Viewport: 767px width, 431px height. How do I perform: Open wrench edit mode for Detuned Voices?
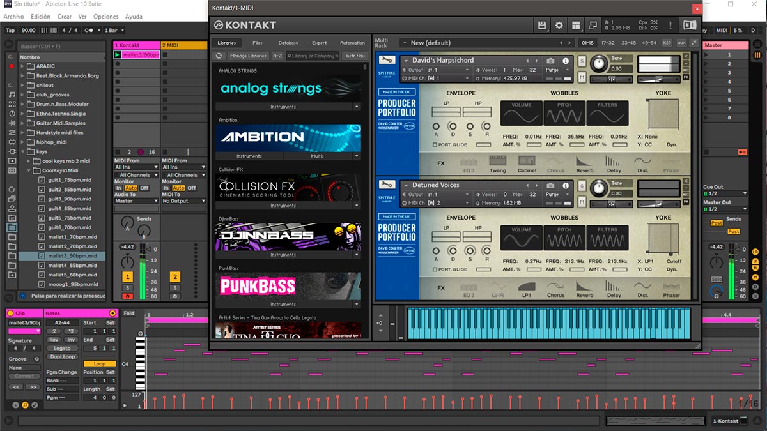387,185
